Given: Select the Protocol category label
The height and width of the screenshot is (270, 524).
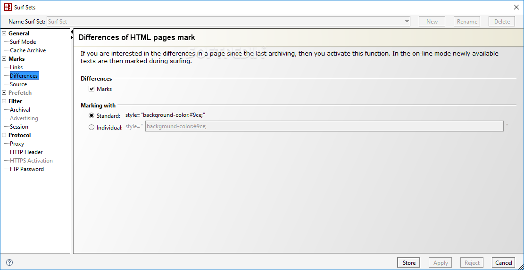Looking at the screenshot, I should 20,135.
